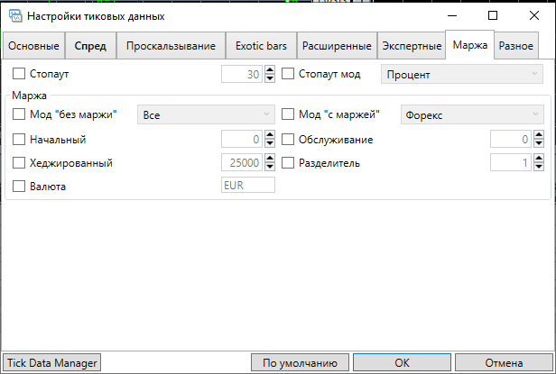Image resolution: width=556 pixels, height=374 pixels.
Task: Increase the Обслуживание value with up arrow
Action: [539, 135]
